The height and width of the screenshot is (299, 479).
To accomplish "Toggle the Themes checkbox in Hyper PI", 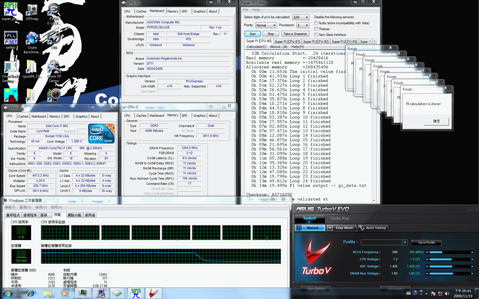I will click(316, 29).
